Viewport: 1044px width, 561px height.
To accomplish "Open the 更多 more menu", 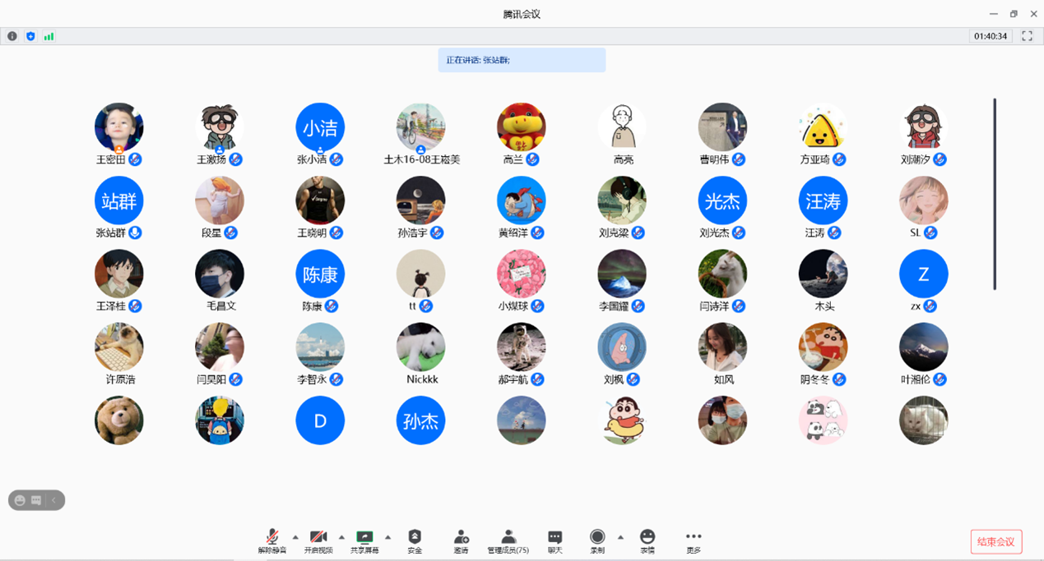I will 694,537.
